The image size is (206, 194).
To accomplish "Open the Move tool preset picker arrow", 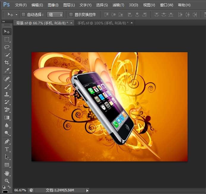I will pyautogui.click(x=16, y=15).
